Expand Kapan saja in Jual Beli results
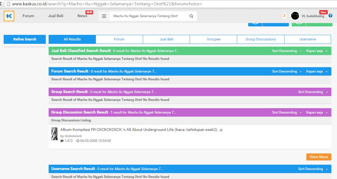This screenshot has width=337, height=179. coord(317,51)
